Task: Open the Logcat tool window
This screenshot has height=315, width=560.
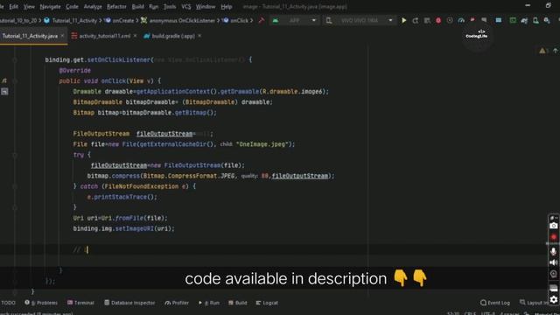Action: click(267, 303)
